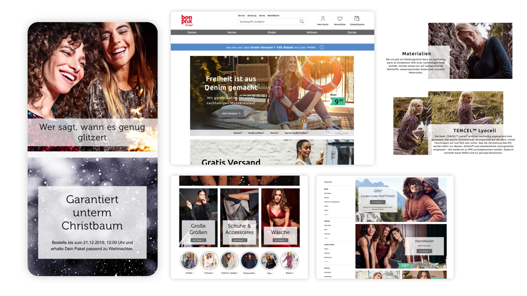The width and height of the screenshot is (527, 296).
Task: Open the Outfits round thumbnail
Action: 189,260
